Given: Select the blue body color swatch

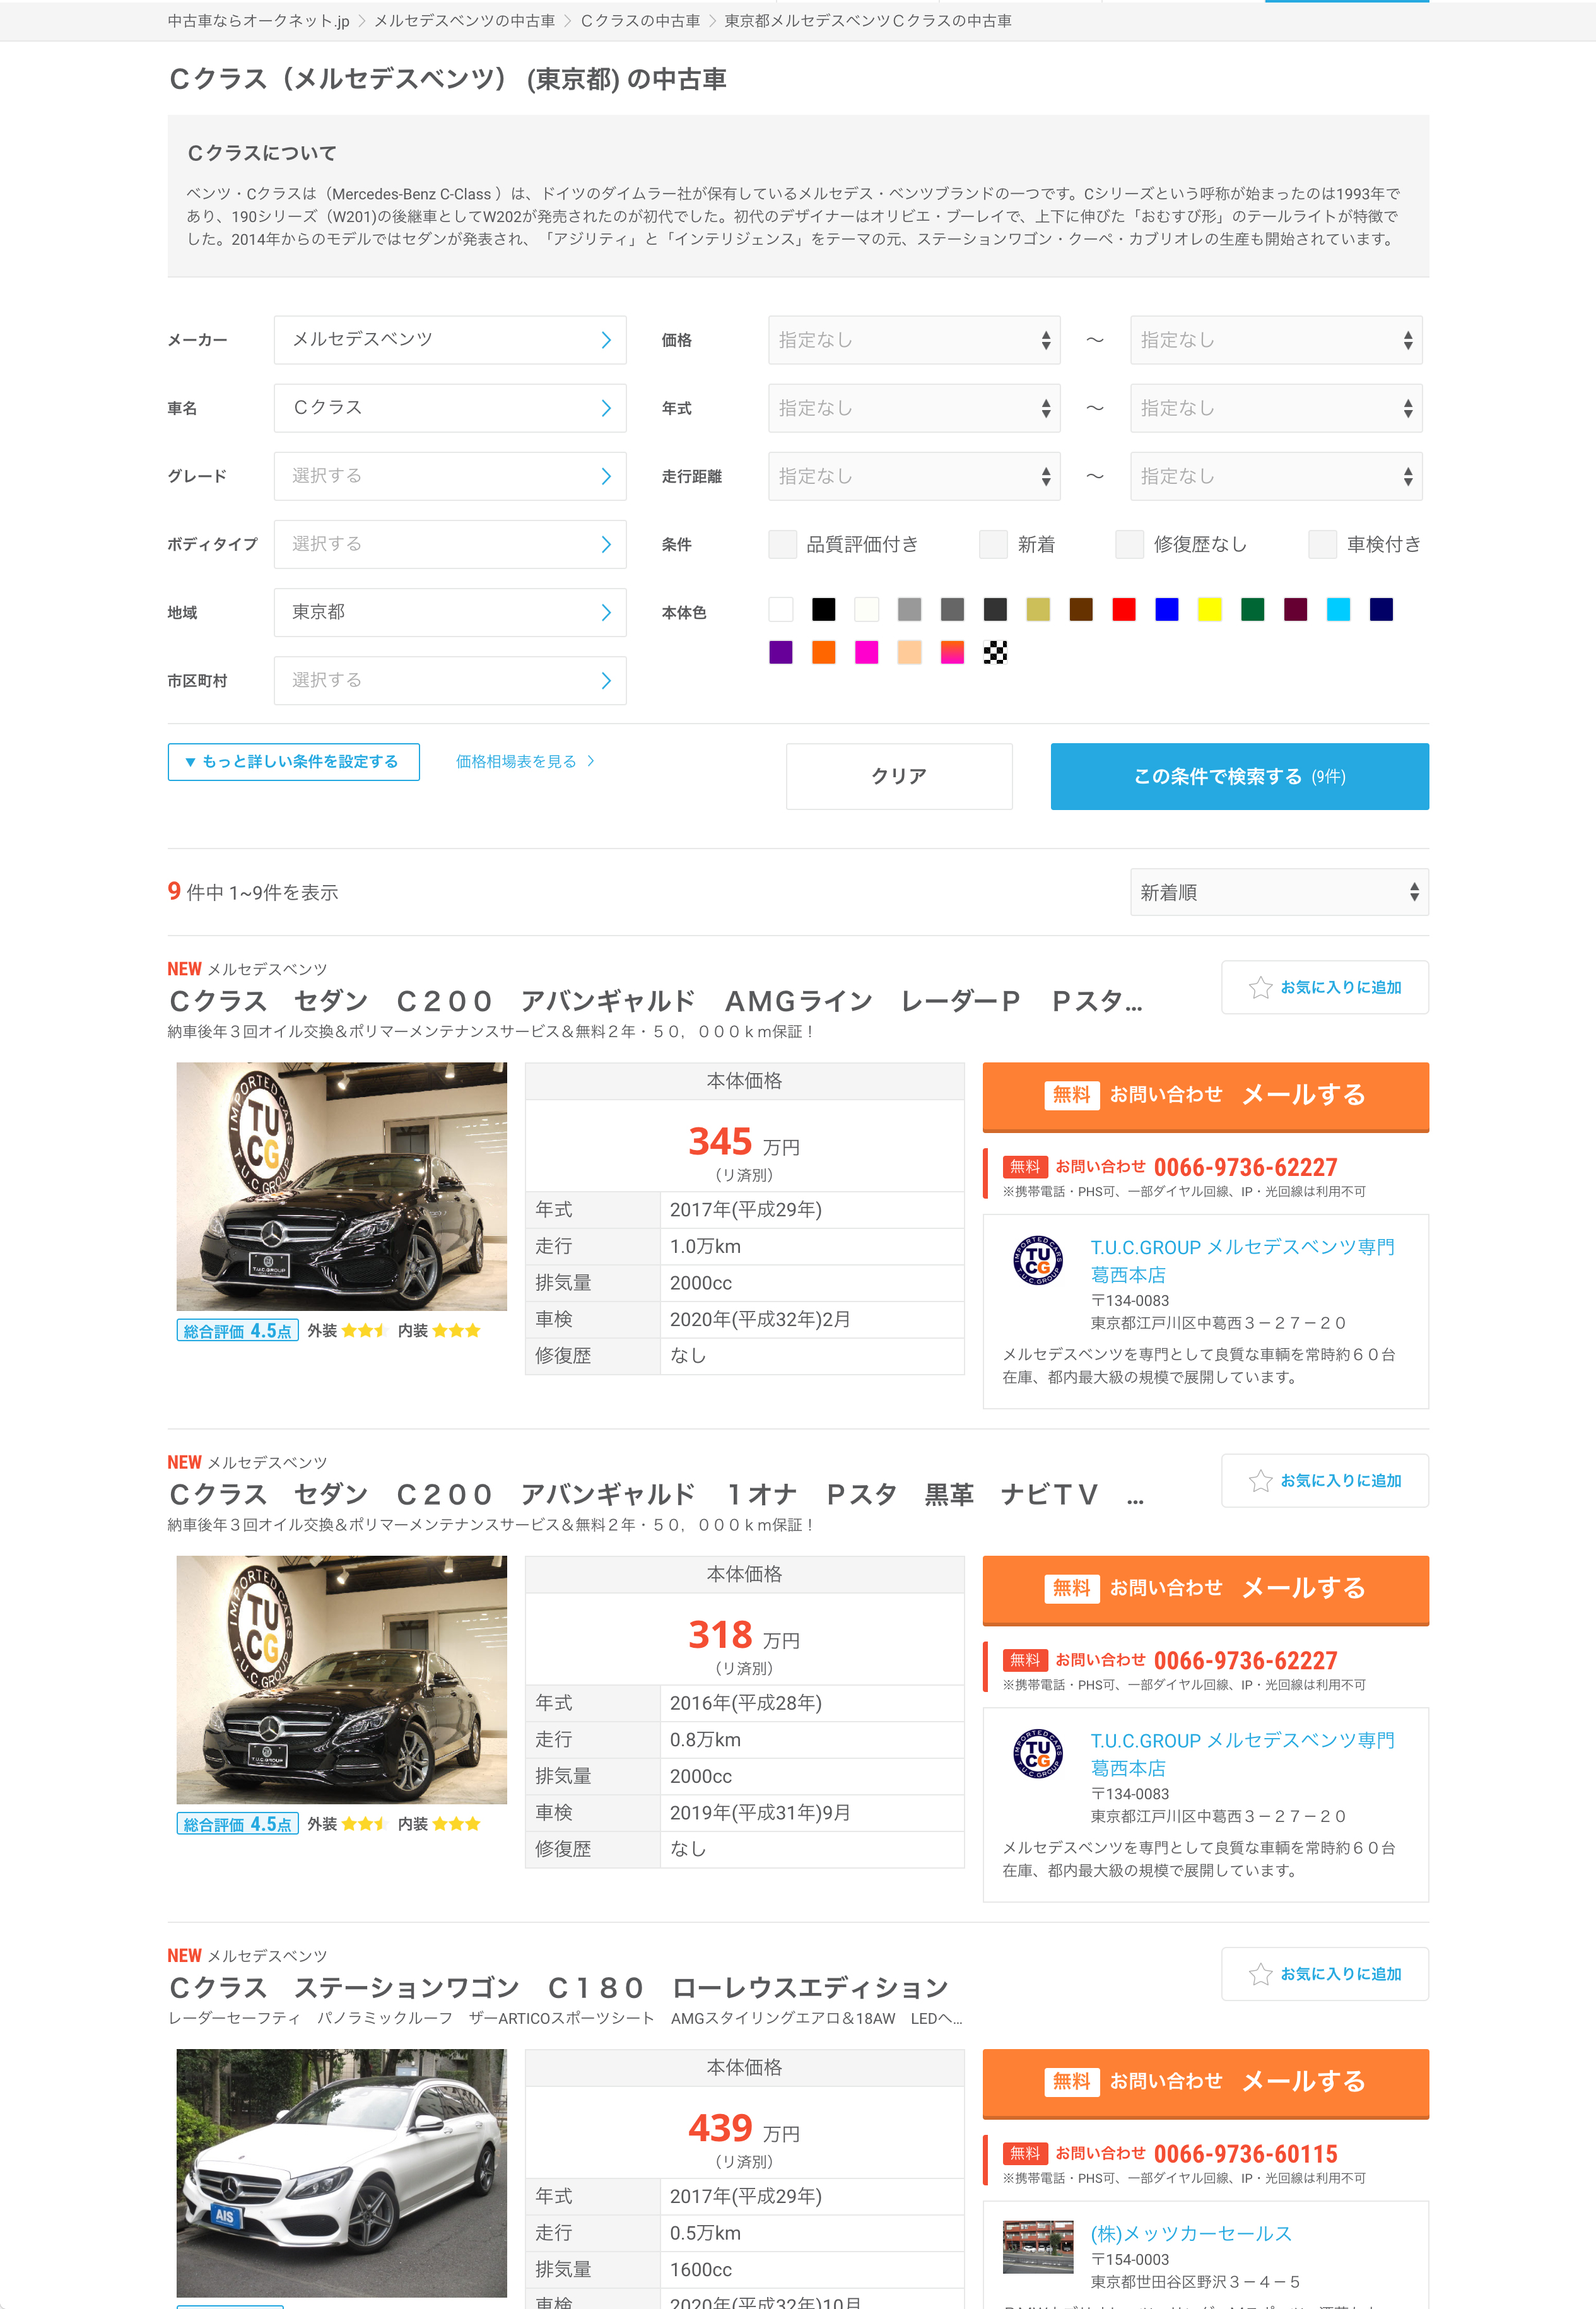Looking at the screenshot, I should pos(1167,609).
